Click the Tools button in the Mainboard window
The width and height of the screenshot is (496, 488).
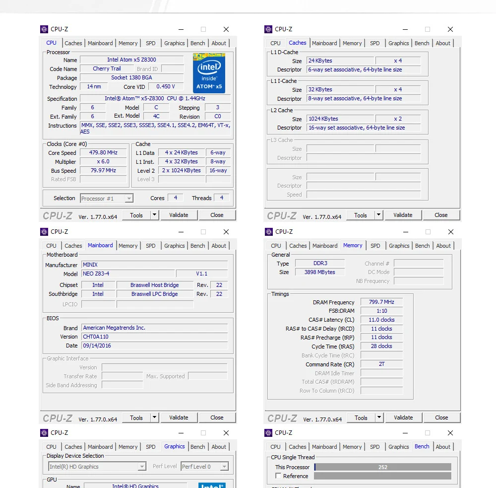136,418
